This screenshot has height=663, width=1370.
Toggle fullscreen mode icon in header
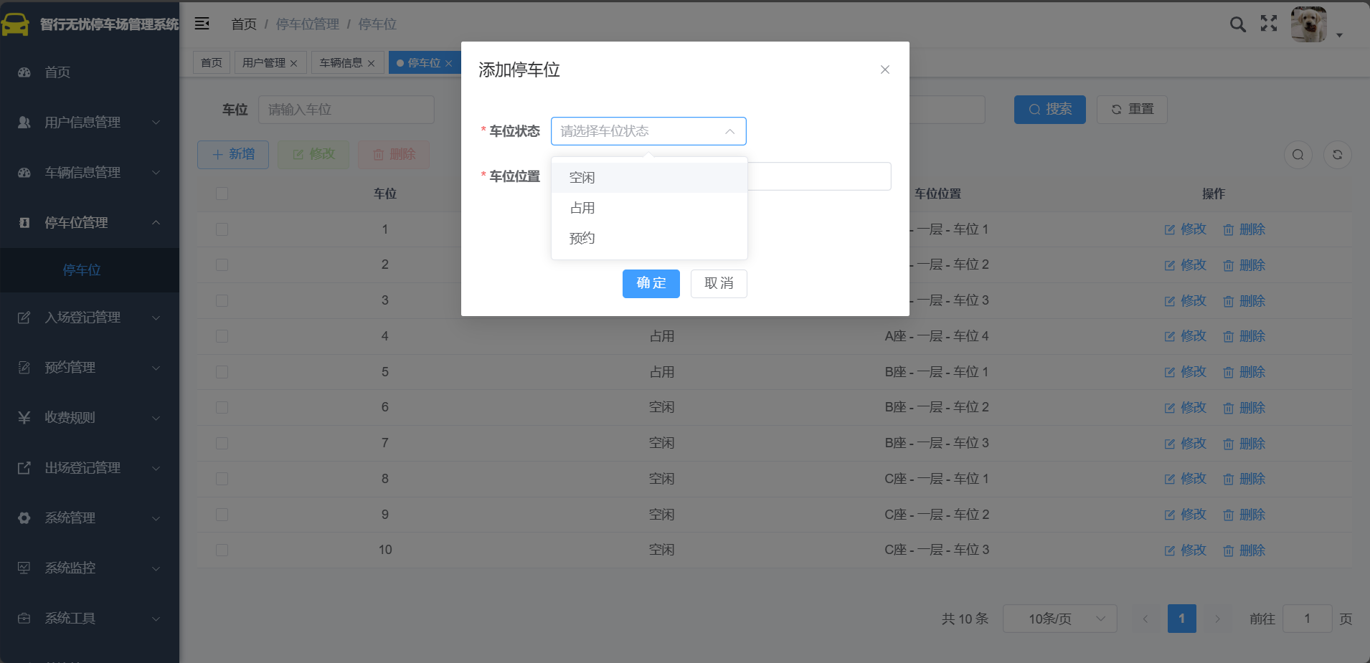1269,24
